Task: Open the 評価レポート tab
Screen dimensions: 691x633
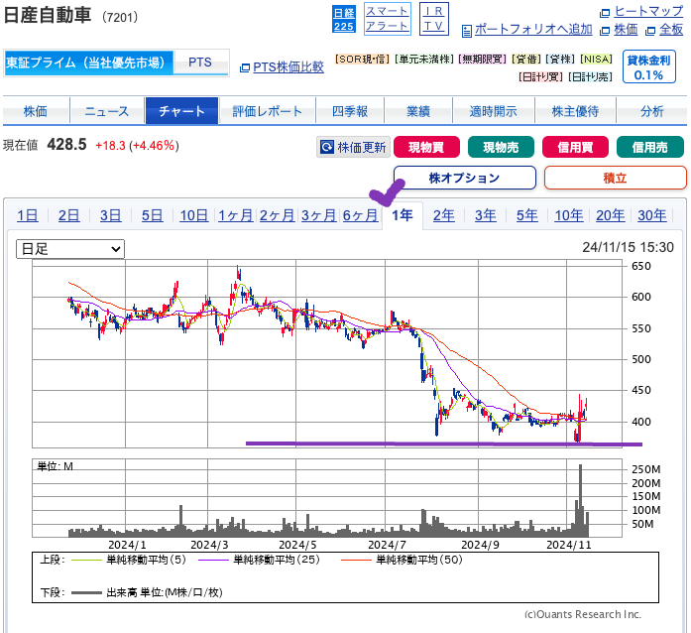Action: pyautogui.click(x=267, y=111)
